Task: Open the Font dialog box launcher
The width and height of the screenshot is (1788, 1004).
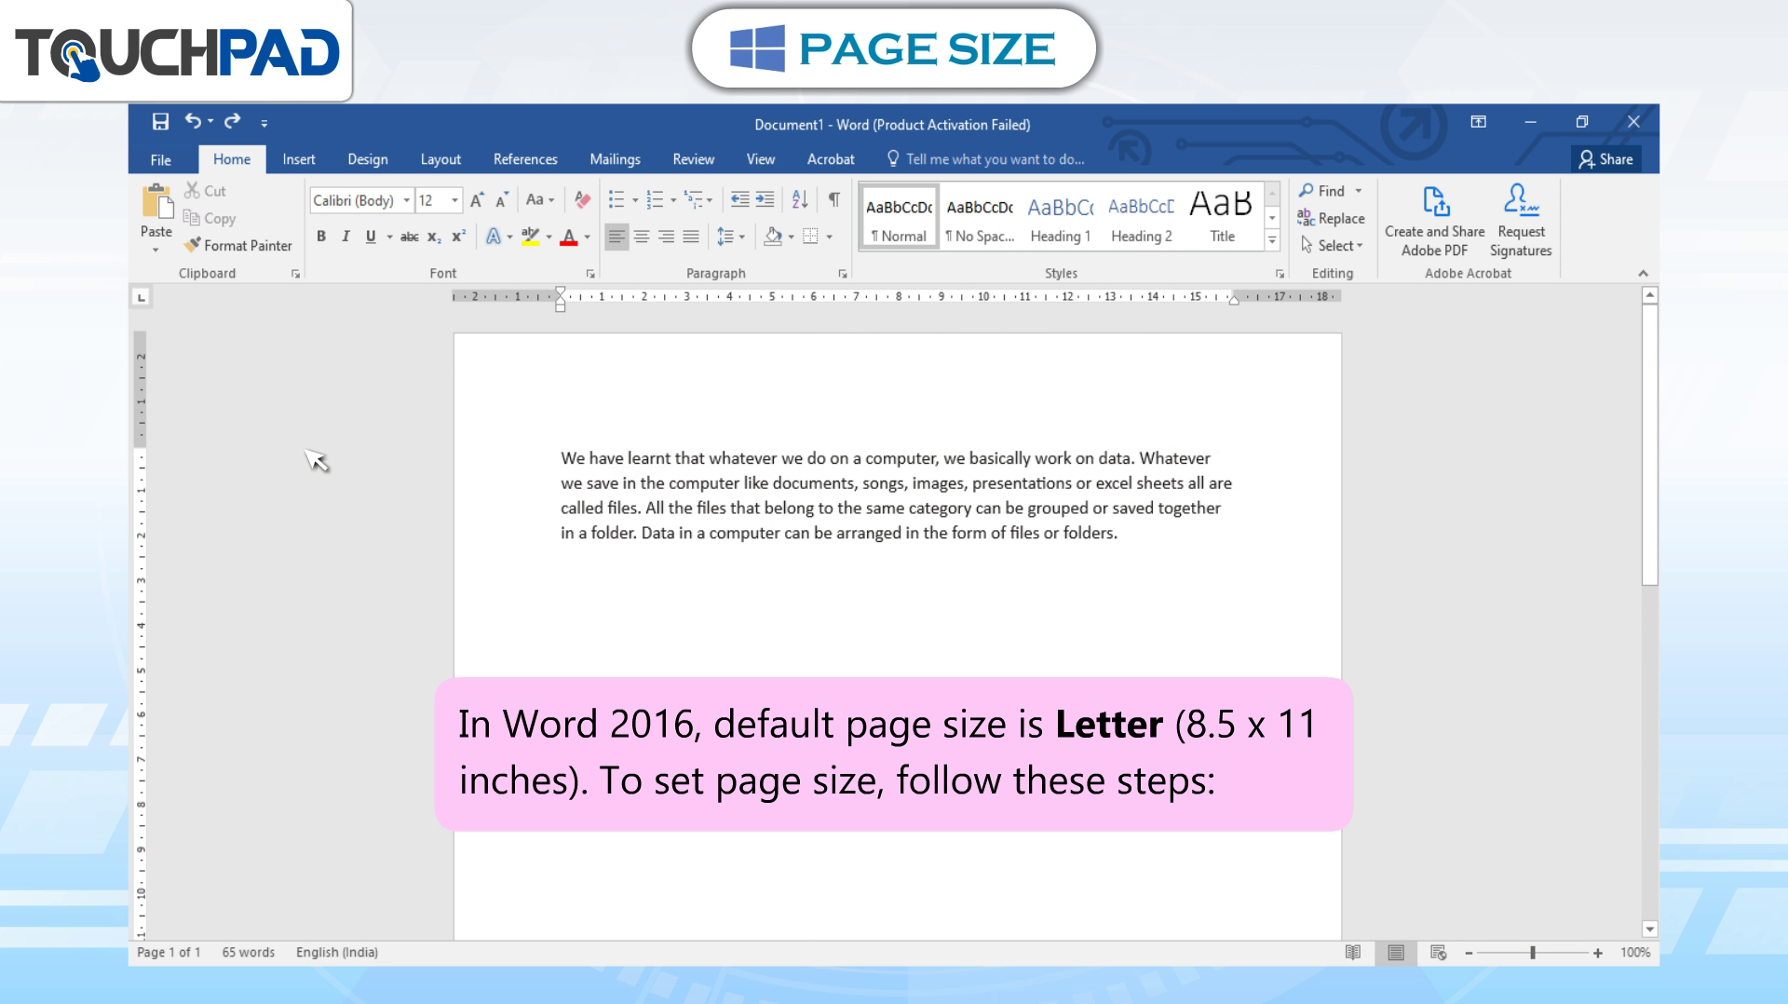Action: (590, 274)
